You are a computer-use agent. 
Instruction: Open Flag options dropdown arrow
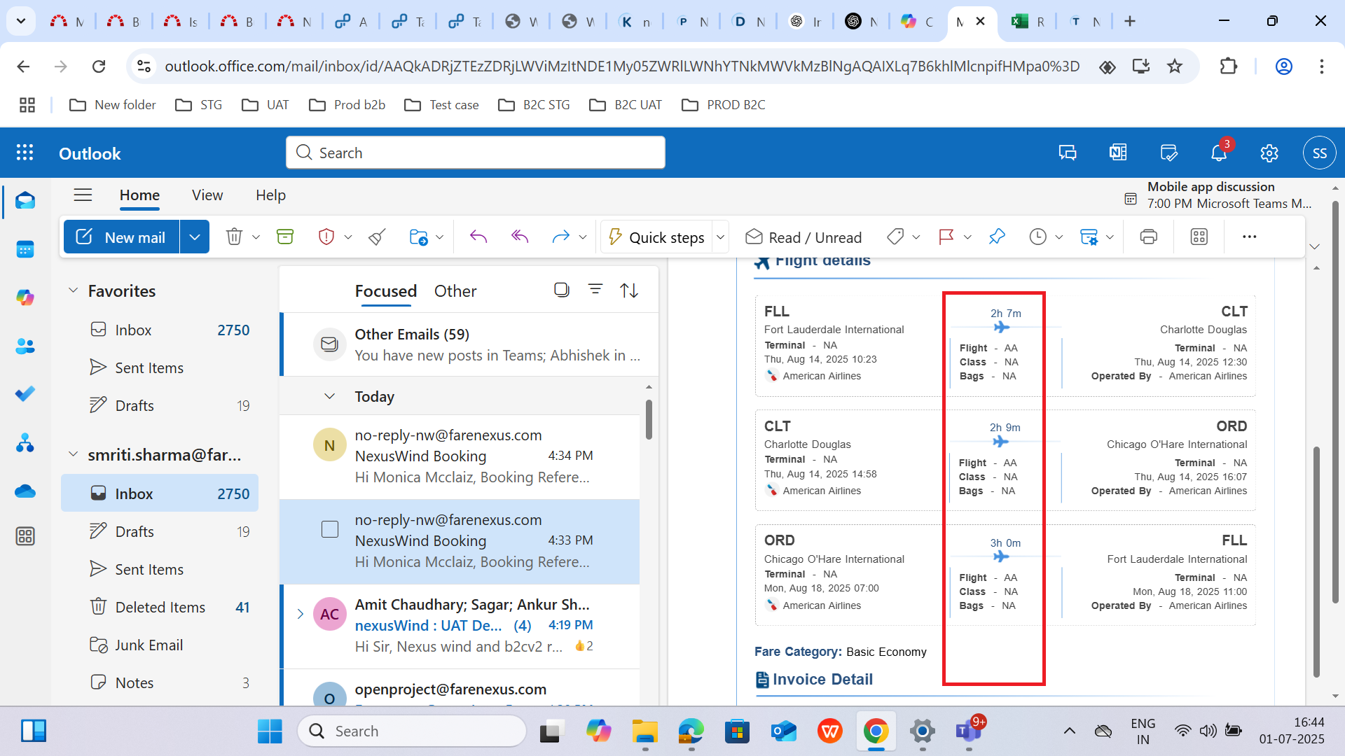click(x=968, y=237)
